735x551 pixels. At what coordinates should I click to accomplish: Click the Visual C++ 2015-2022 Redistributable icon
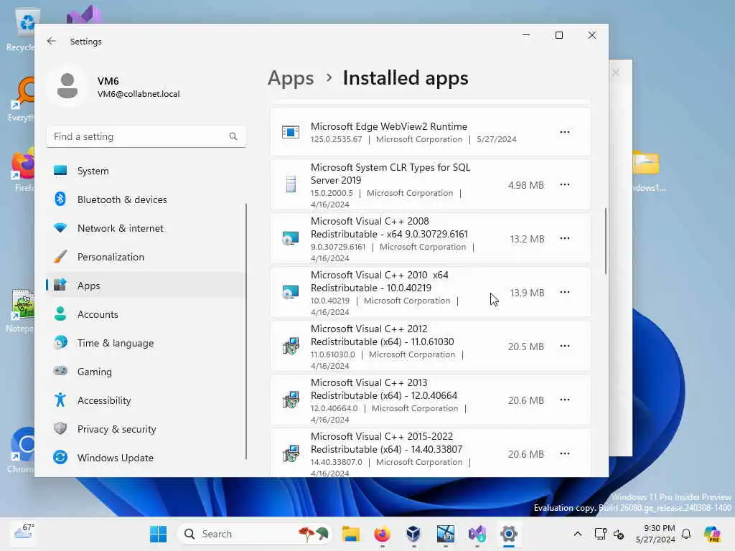pos(291,453)
